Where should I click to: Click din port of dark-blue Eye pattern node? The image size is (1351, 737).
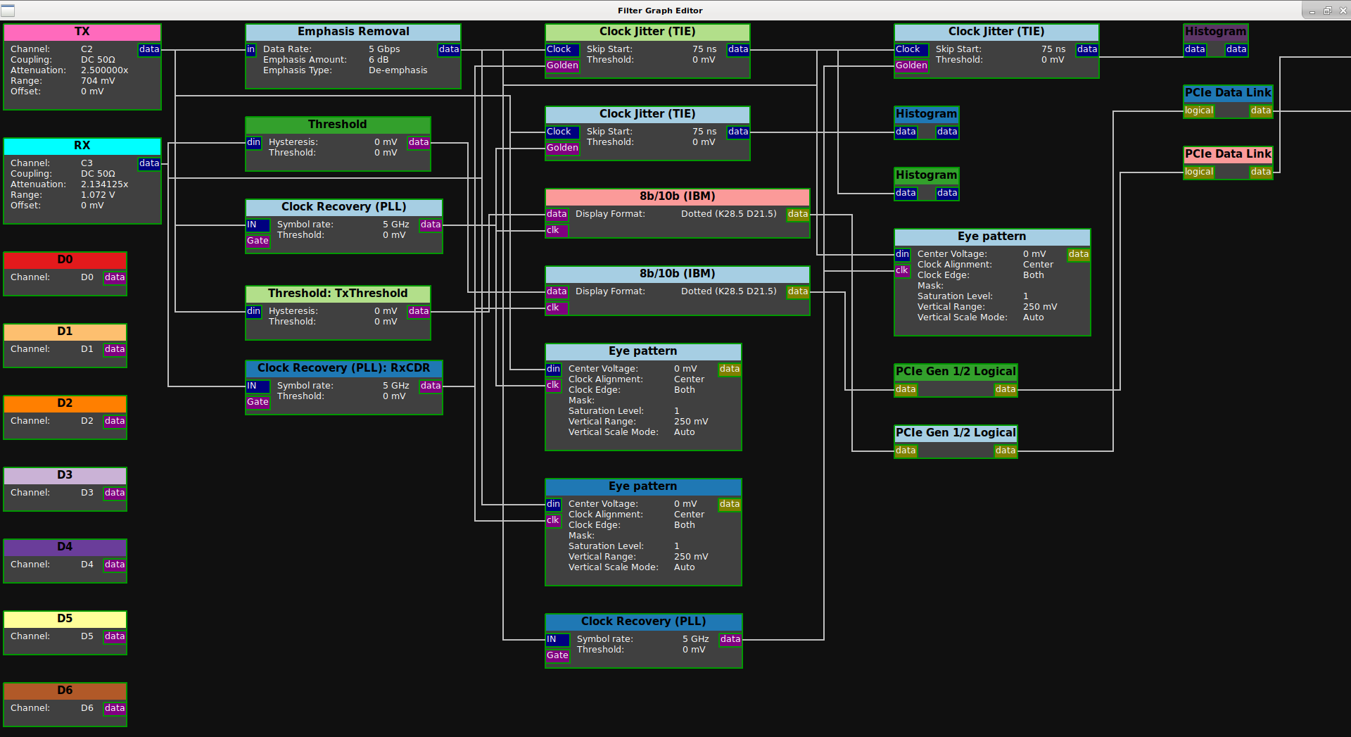click(x=554, y=505)
